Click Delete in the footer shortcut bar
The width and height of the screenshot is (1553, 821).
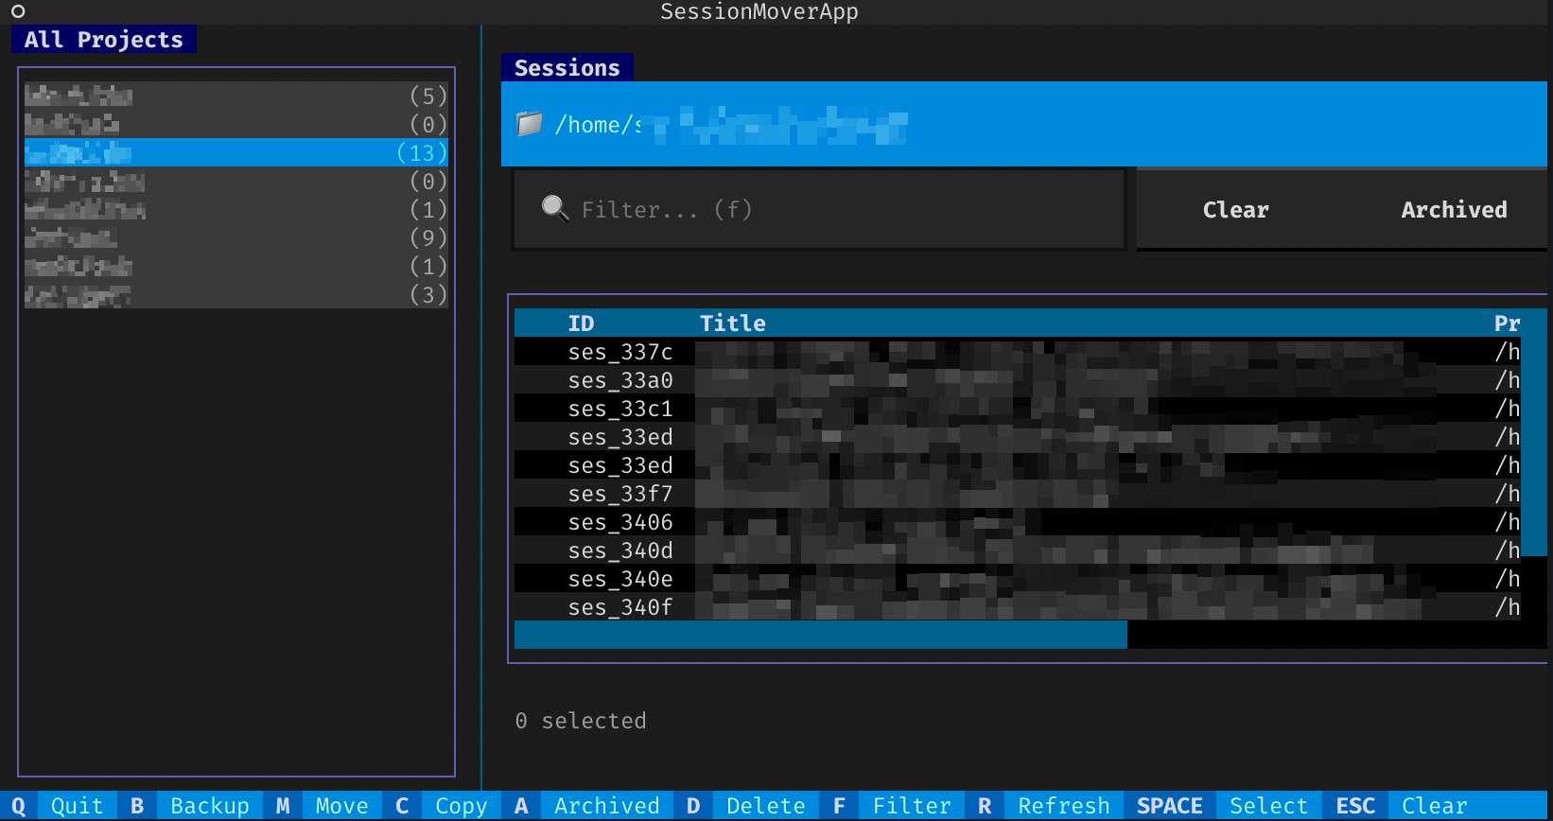pos(765,806)
